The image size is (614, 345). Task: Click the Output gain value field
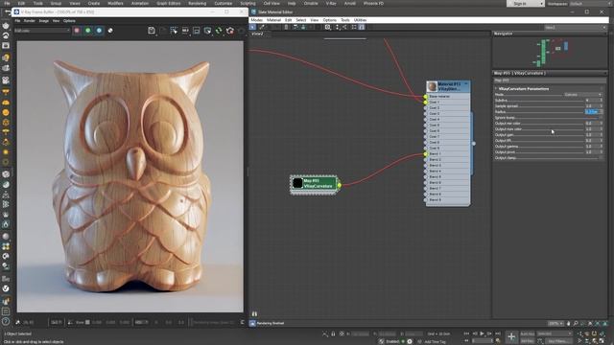tap(592, 135)
